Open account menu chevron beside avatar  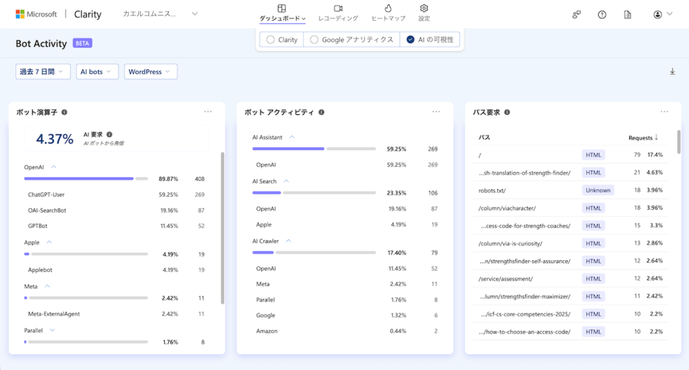pos(669,14)
